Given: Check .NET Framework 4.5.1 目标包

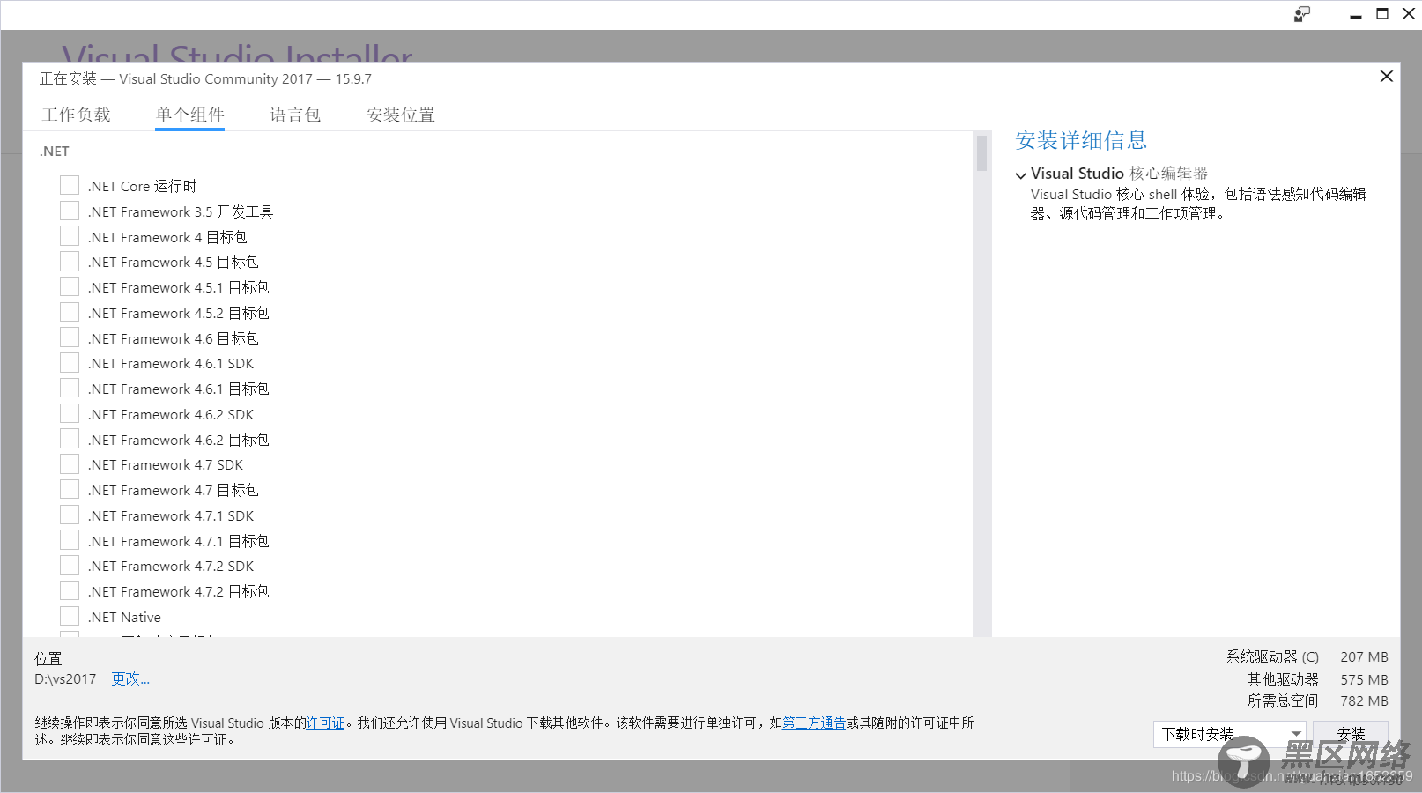Looking at the screenshot, I should click(70, 286).
